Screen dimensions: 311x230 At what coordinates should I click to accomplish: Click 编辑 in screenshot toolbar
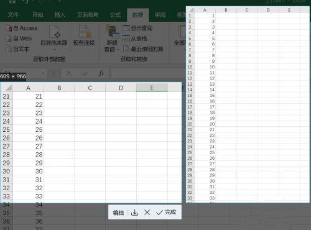pyautogui.click(x=118, y=213)
